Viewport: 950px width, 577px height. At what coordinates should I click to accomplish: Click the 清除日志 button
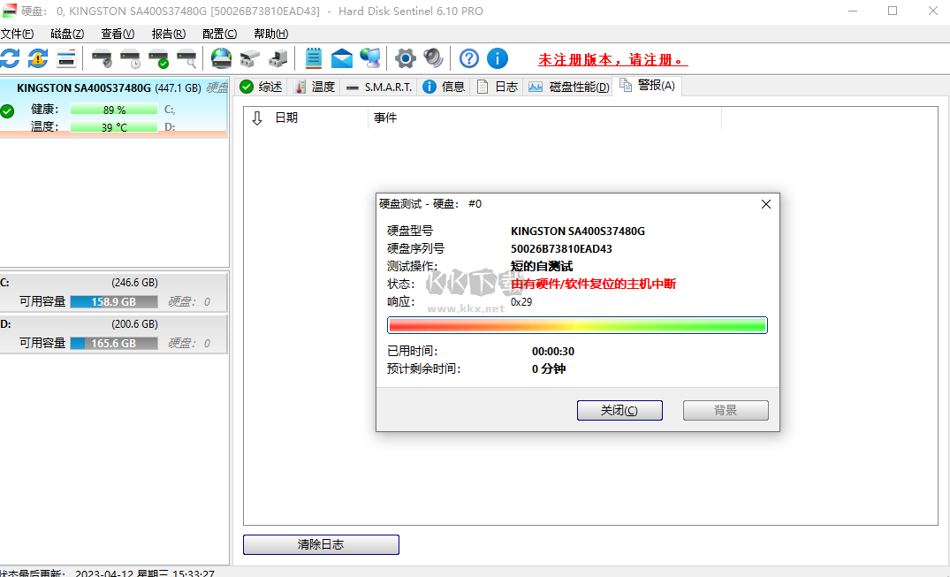(x=321, y=544)
